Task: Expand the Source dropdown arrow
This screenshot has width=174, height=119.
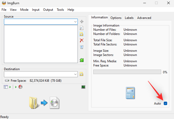Action: point(75,22)
